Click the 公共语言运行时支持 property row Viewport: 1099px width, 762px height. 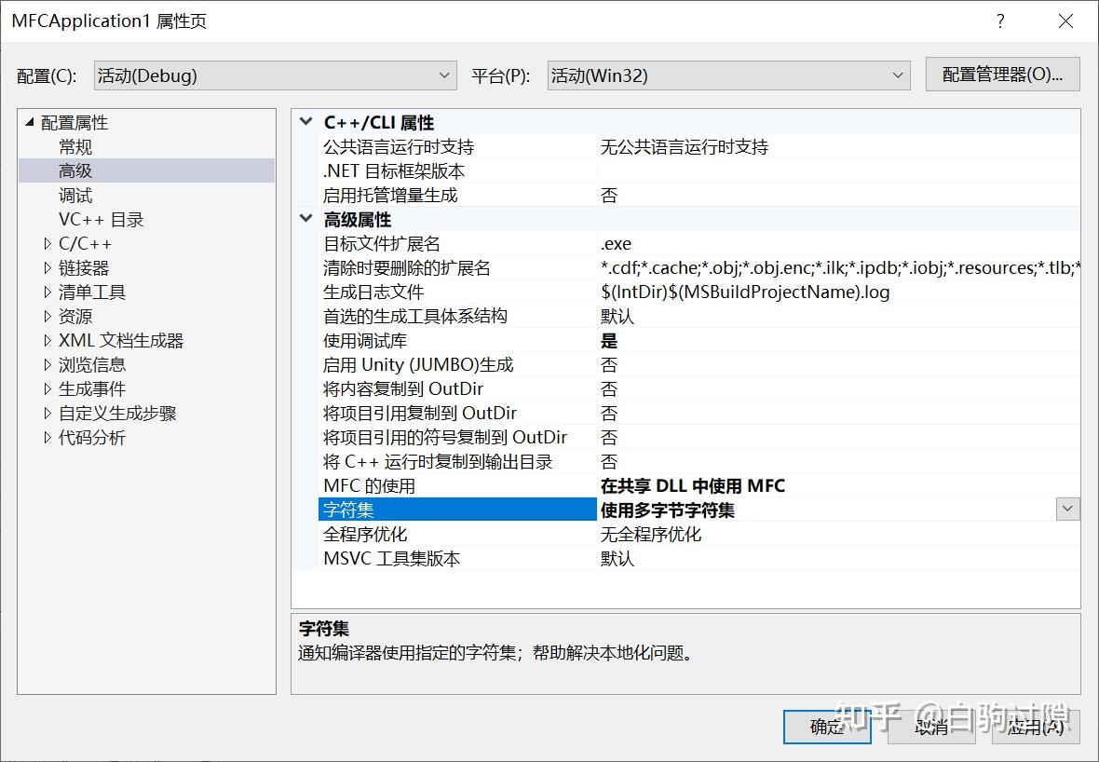click(699, 146)
